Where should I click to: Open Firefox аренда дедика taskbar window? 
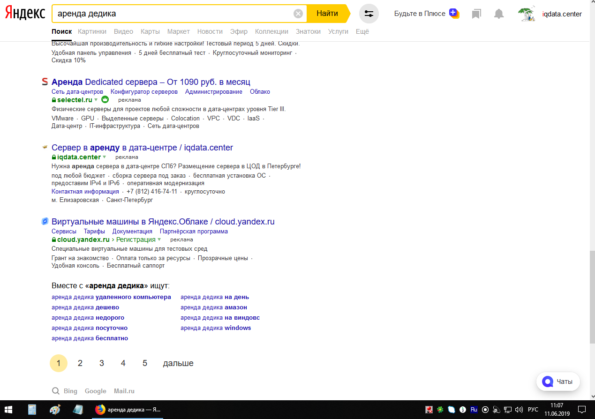click(128, 410)
